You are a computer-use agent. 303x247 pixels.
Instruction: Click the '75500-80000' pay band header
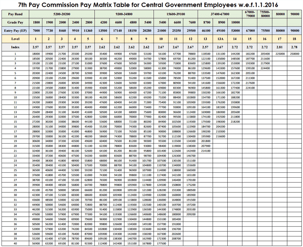[265, 14]
